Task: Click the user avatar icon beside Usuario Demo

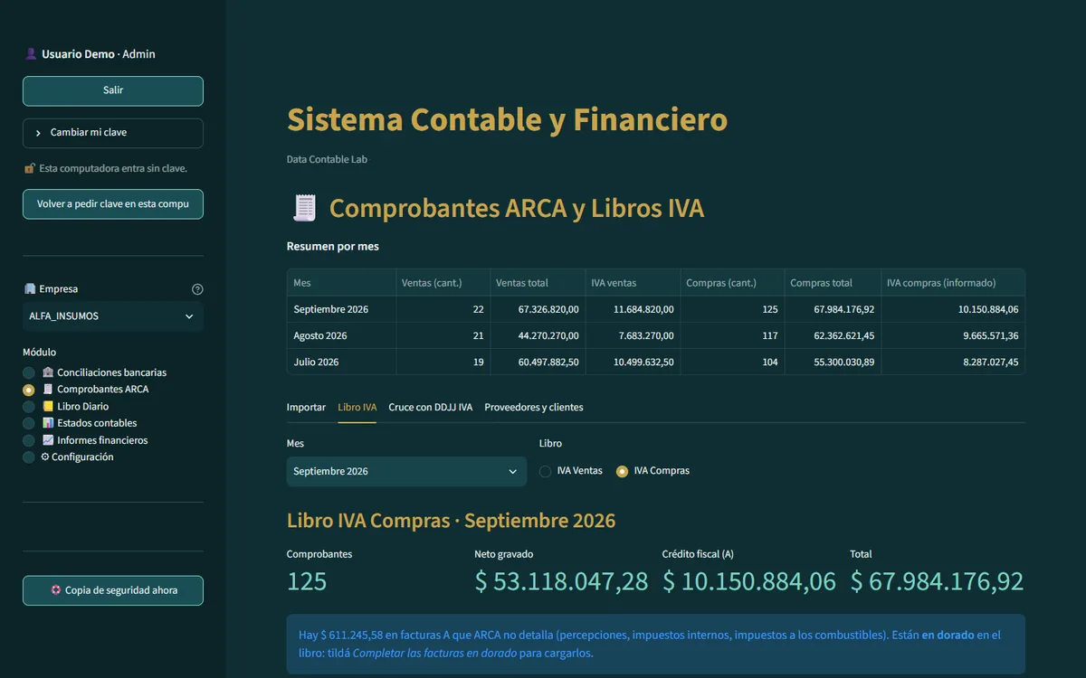Action: [x=31, y=54]
